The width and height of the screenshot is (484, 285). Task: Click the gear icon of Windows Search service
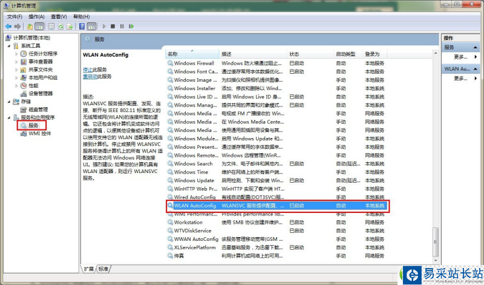pyautogui.click(x=170, y=163)
